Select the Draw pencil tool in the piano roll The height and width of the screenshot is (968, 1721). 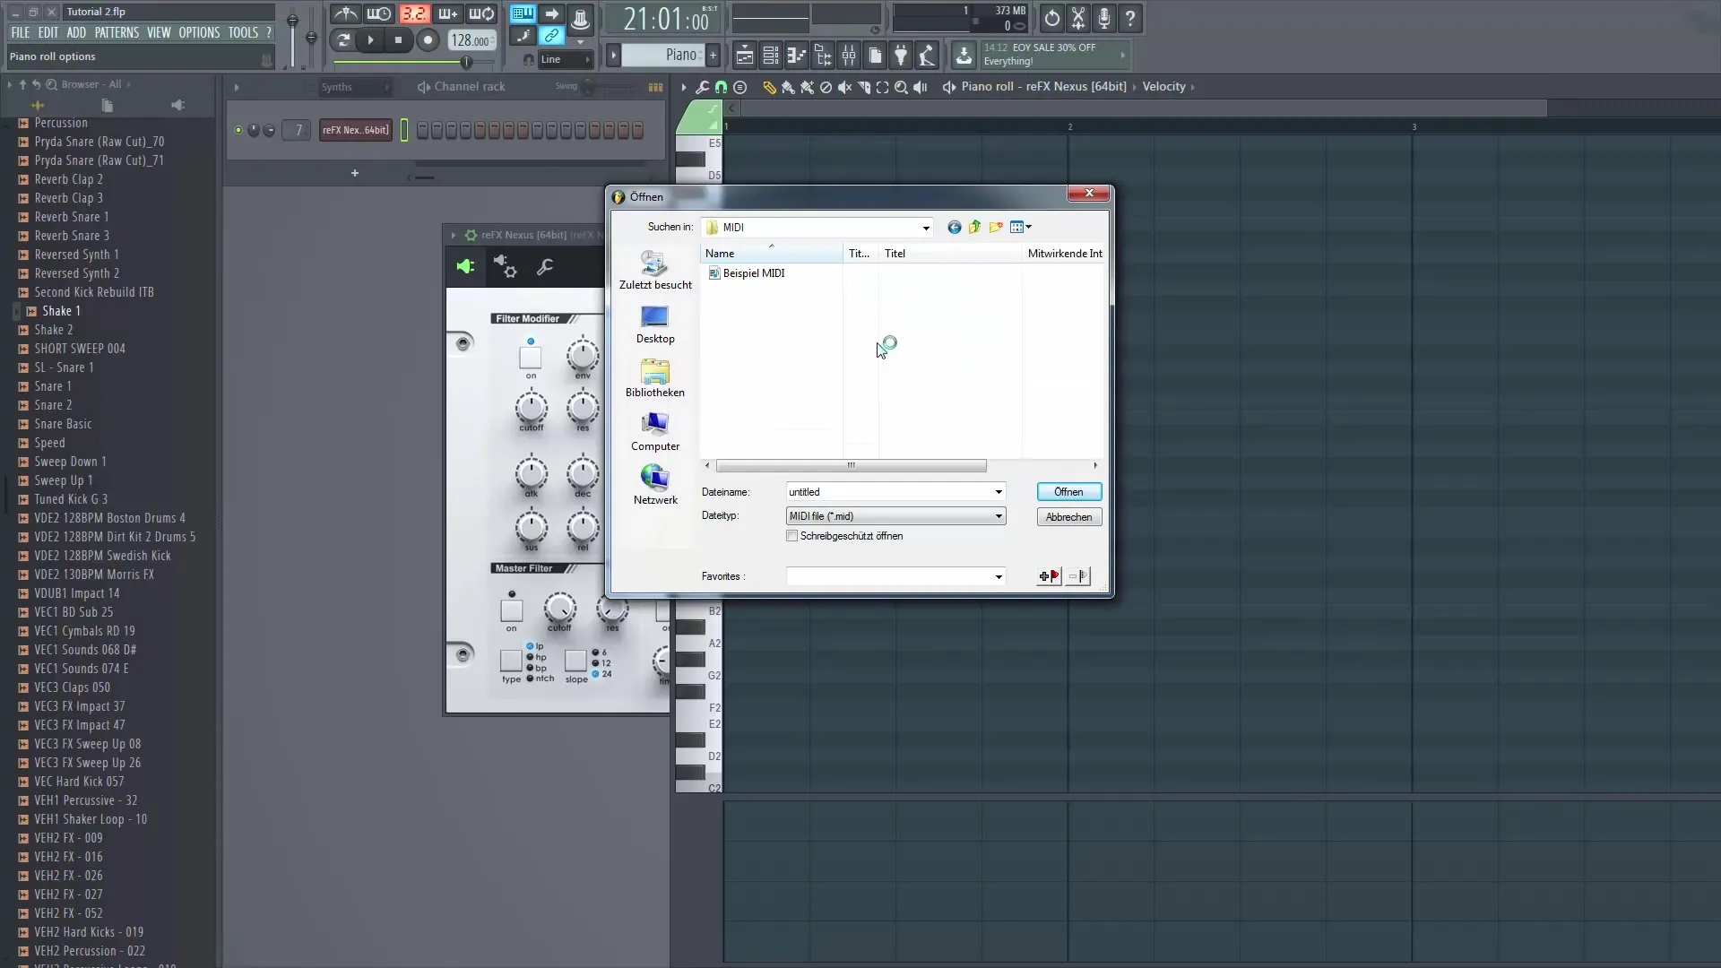tap(770, 86)
